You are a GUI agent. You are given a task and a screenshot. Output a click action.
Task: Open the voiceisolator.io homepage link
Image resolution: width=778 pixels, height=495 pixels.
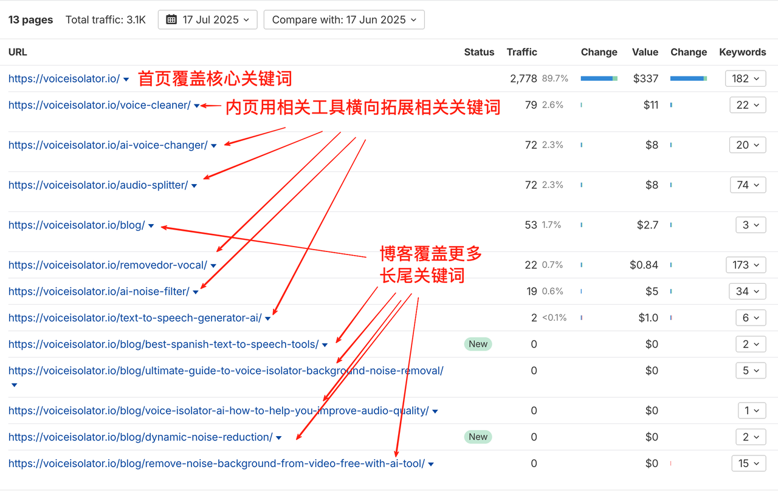click(x=64, y=79)
